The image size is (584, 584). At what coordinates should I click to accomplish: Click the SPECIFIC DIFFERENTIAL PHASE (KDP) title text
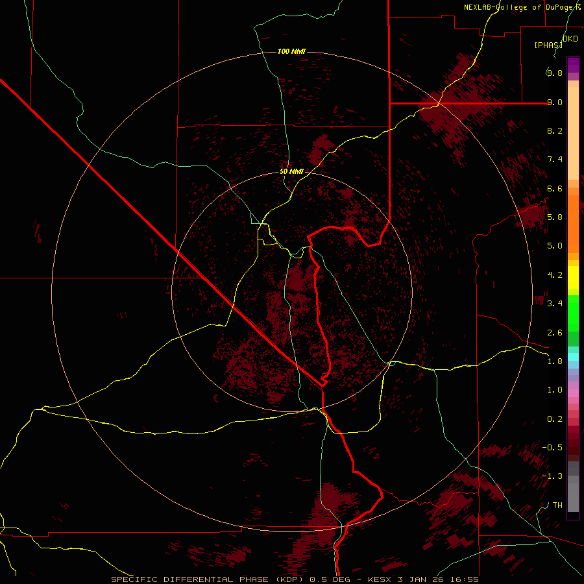pos(207,579)
